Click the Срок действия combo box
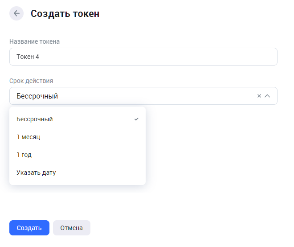 134,96
